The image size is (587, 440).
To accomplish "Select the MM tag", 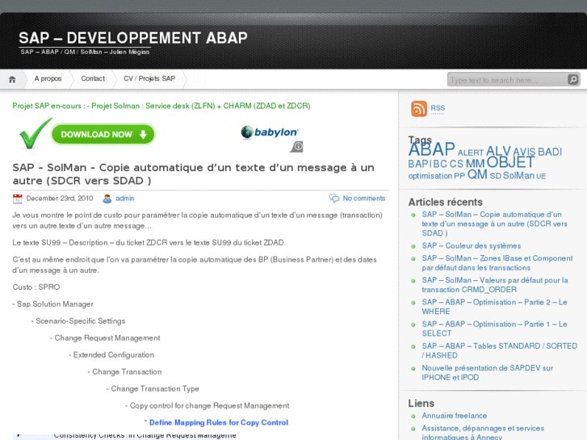I will [x=475, y=164].
